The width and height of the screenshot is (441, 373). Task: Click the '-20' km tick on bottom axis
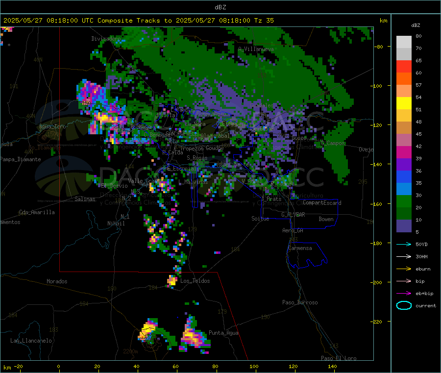point(18,366)
